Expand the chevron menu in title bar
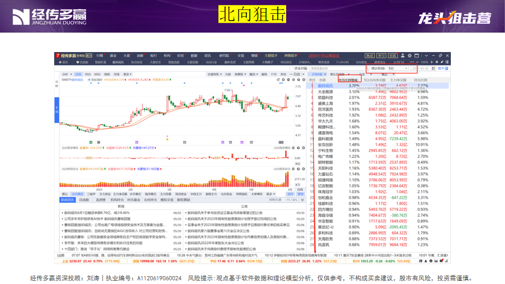 click(x=427, y=56)
